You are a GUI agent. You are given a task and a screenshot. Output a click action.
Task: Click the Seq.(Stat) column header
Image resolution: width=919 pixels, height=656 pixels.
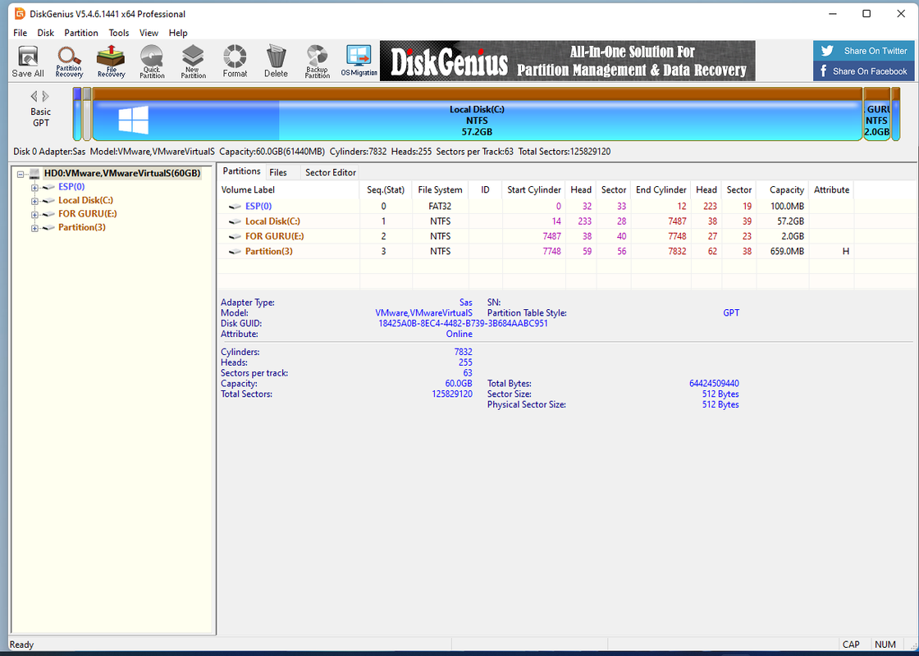click(x=386, y=189)
